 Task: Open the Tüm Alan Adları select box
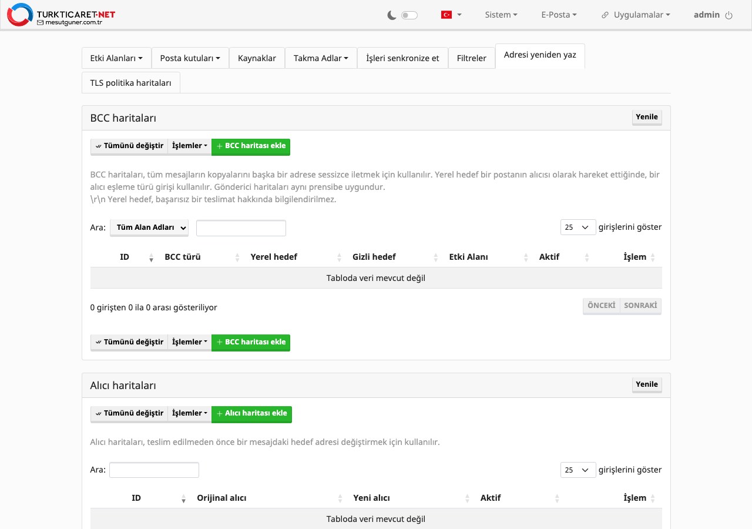[149, 228]
